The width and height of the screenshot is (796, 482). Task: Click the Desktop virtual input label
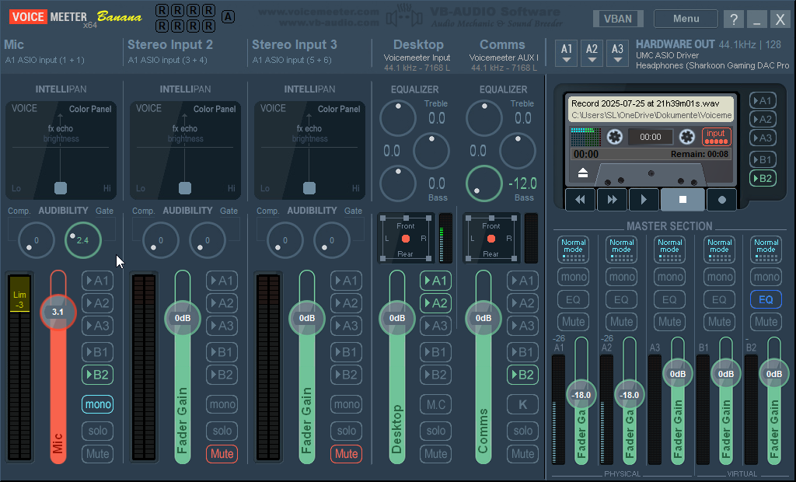coord(418,44)
